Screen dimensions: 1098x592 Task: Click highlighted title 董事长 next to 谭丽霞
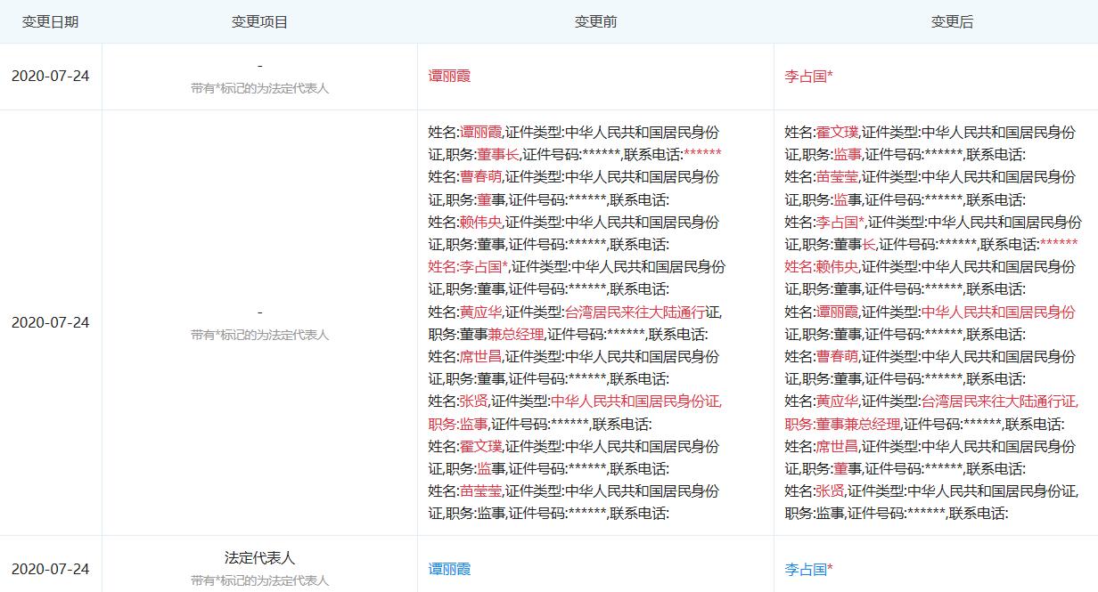(x=499, y=153)
